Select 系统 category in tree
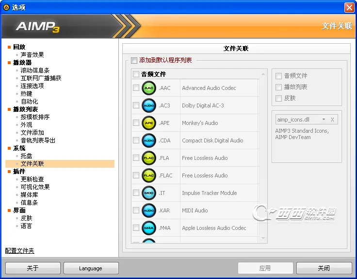The height and width of the screenshot is (279, 357). pos(19,148)
